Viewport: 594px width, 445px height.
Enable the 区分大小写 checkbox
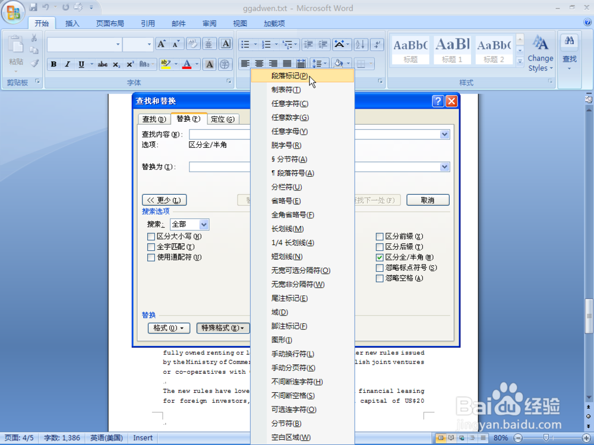(151, 236)
